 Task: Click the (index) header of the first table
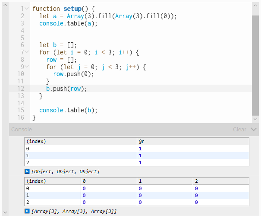pos(81,141)
